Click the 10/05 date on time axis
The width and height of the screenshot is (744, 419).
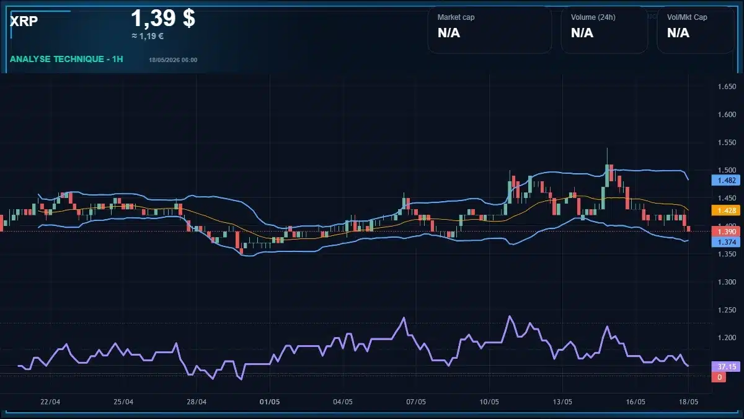coord(489,402)
